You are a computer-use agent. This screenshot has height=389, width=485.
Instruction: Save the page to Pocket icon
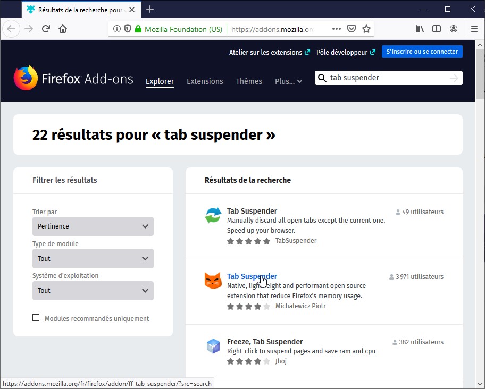click(352, 29)
